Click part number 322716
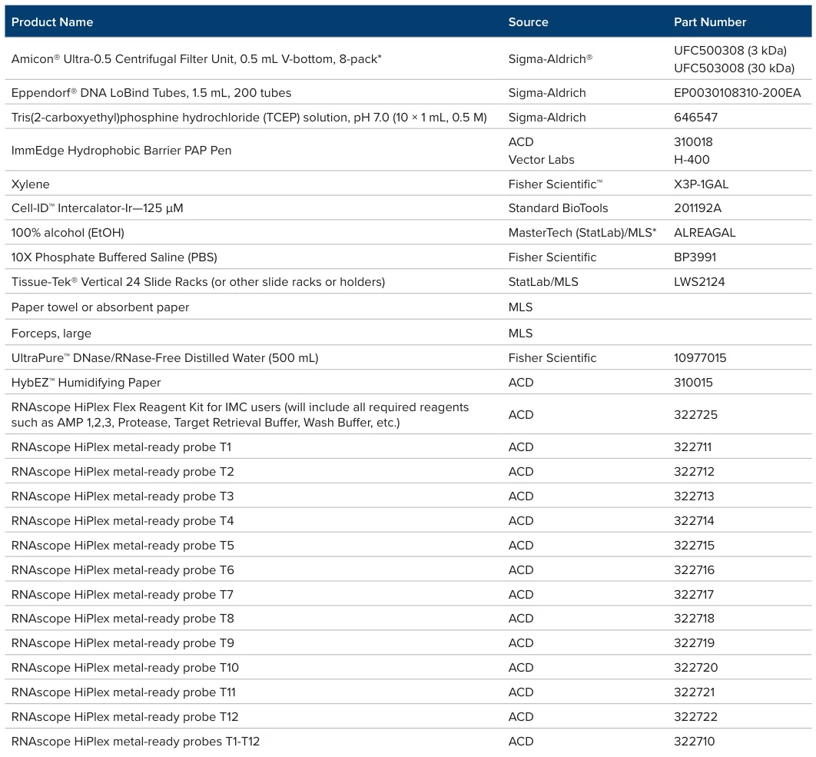Screen dimensions: 816x757 (695, 569)
